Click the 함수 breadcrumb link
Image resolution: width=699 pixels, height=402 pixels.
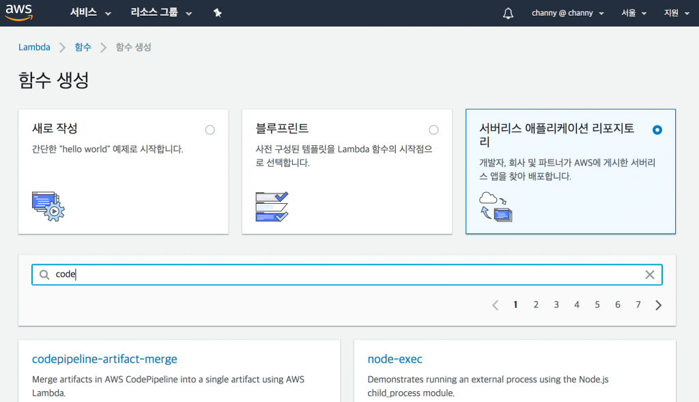coord(83,47)
